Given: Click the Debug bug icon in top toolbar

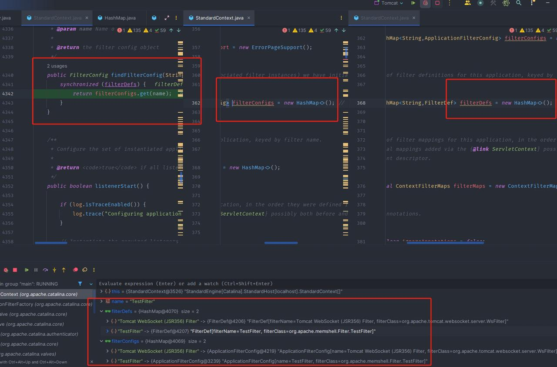Looking at the screenshot, I should (425, 3).
